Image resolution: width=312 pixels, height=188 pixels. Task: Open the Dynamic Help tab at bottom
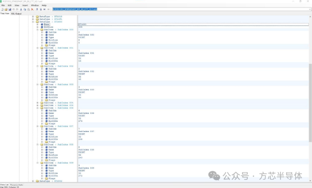point(16,185)
